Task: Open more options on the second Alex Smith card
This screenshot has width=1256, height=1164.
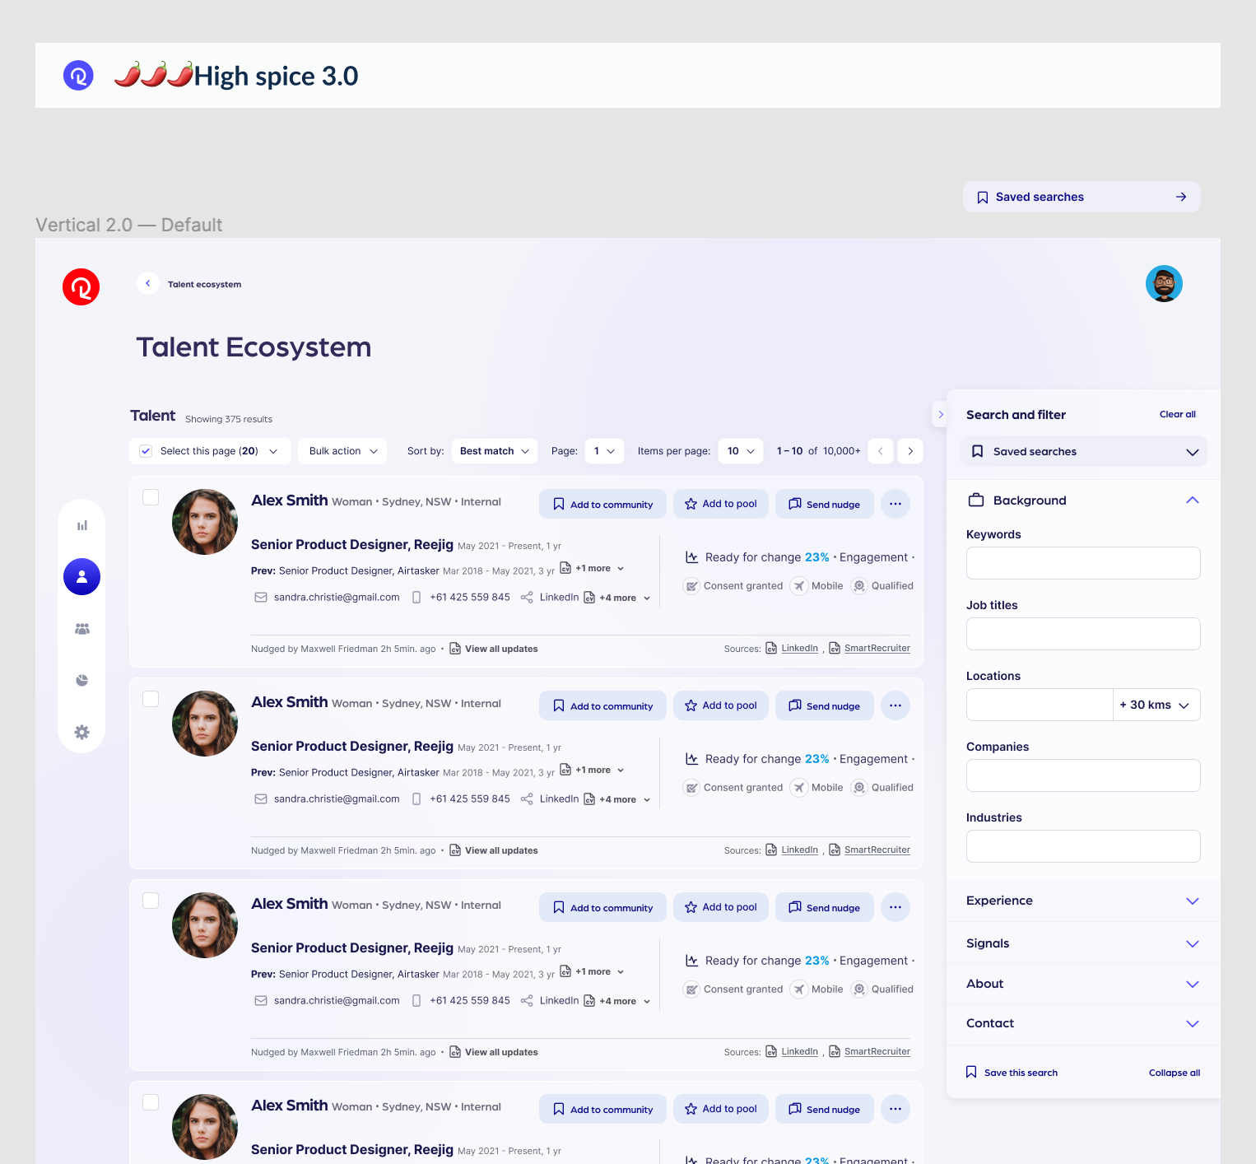Action: pos(895,705)
